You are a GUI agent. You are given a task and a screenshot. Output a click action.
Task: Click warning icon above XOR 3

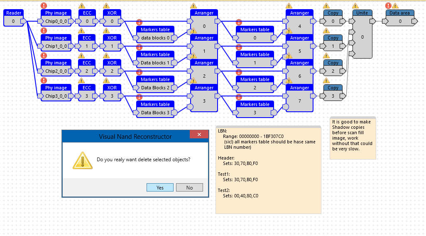pyautogui.click(x=106, y=81)
